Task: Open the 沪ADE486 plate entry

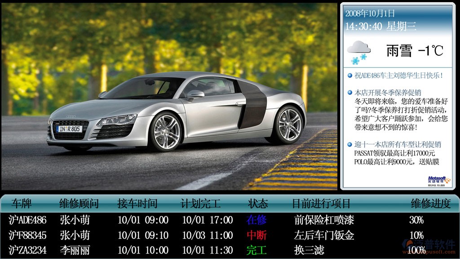Action: click(27, 220)
